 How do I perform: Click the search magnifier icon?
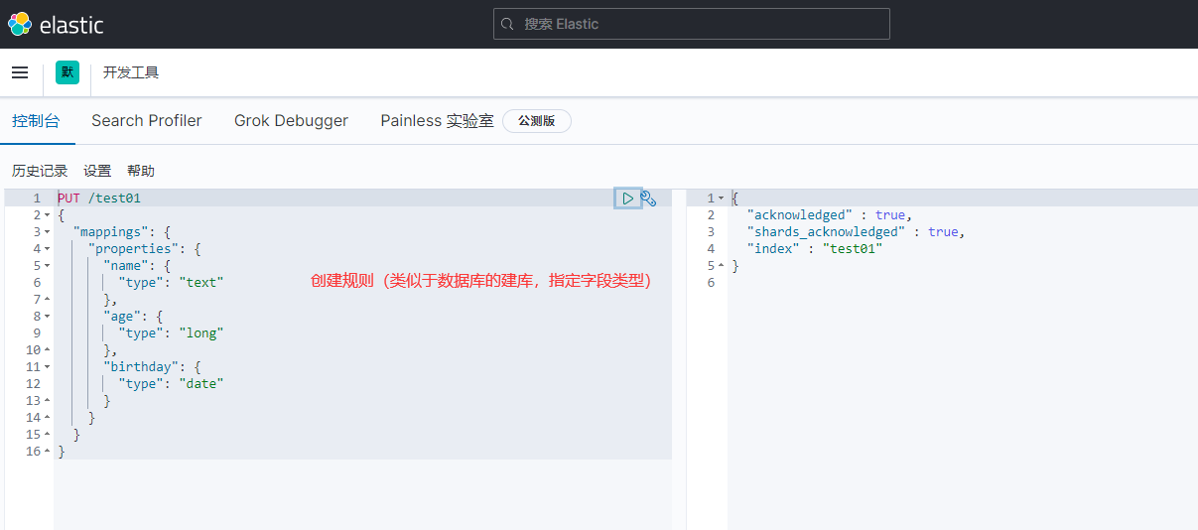[x=508, y=24]
